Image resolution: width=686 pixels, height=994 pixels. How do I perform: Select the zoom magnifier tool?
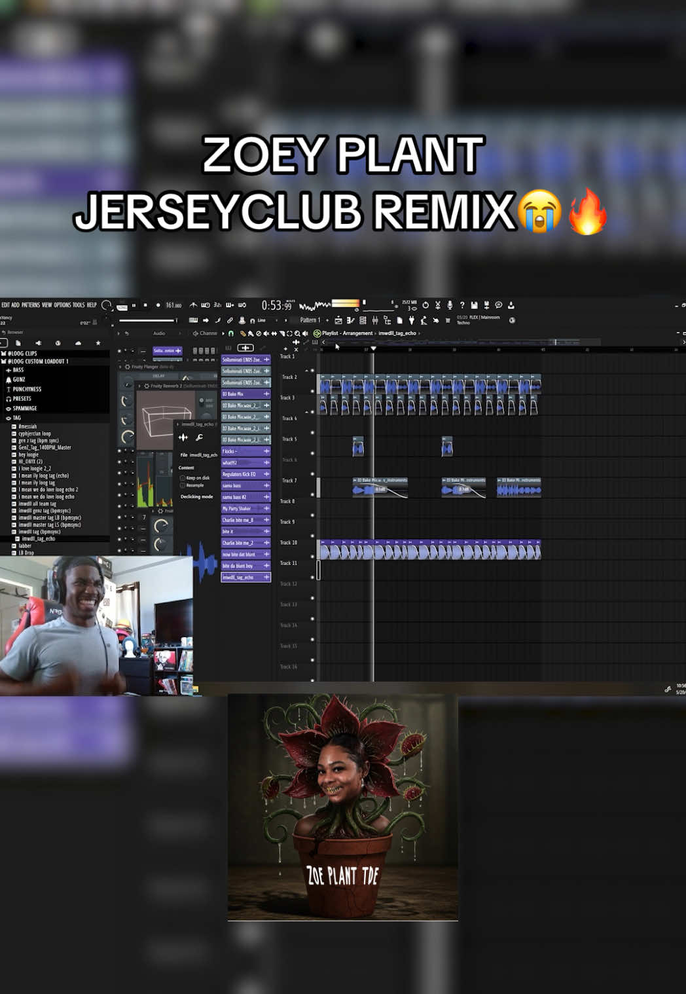pos(297,333)
